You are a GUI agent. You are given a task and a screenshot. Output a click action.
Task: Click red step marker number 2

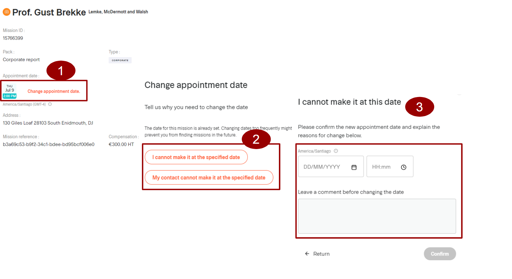(x=256, y=139)
